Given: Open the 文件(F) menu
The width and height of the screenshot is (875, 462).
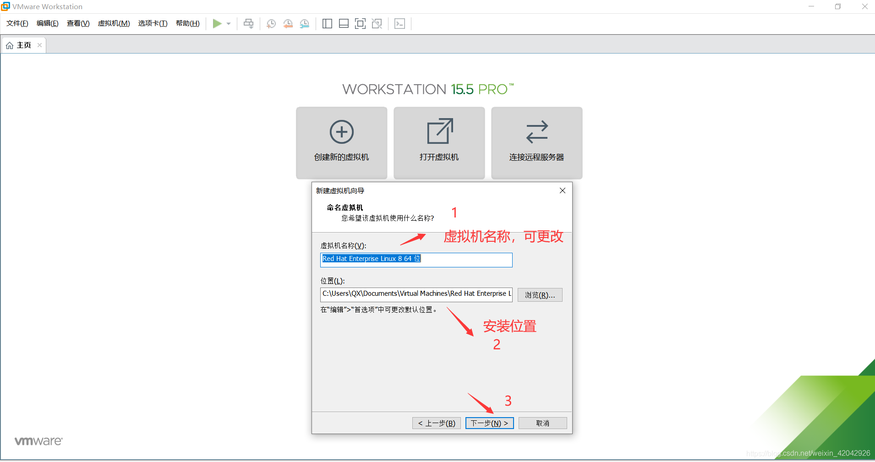Looking at the screenshot, I should pos(17,23).
